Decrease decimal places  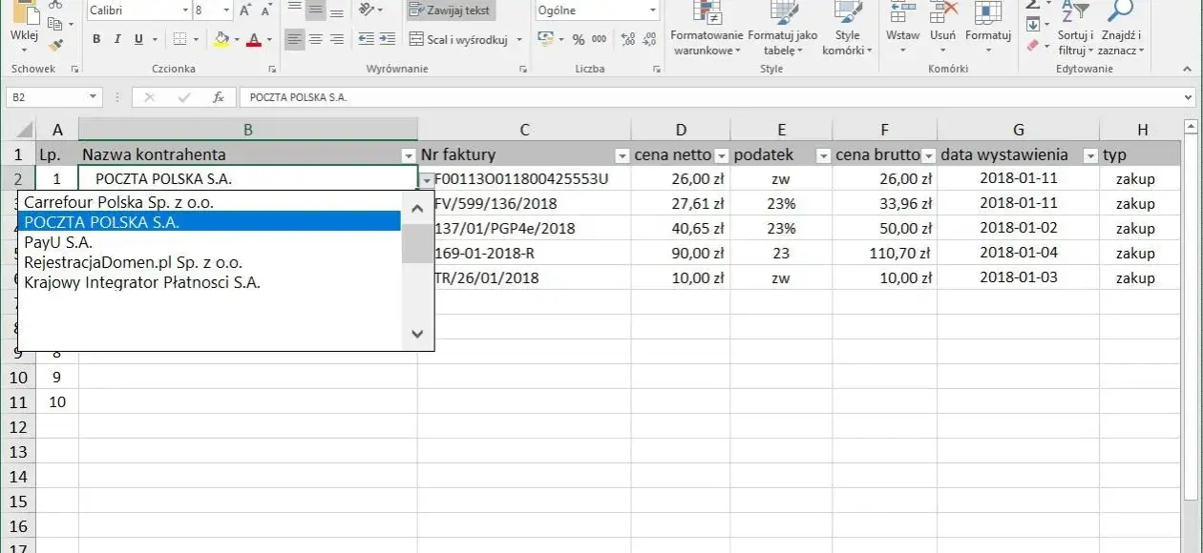coord(651,40)
